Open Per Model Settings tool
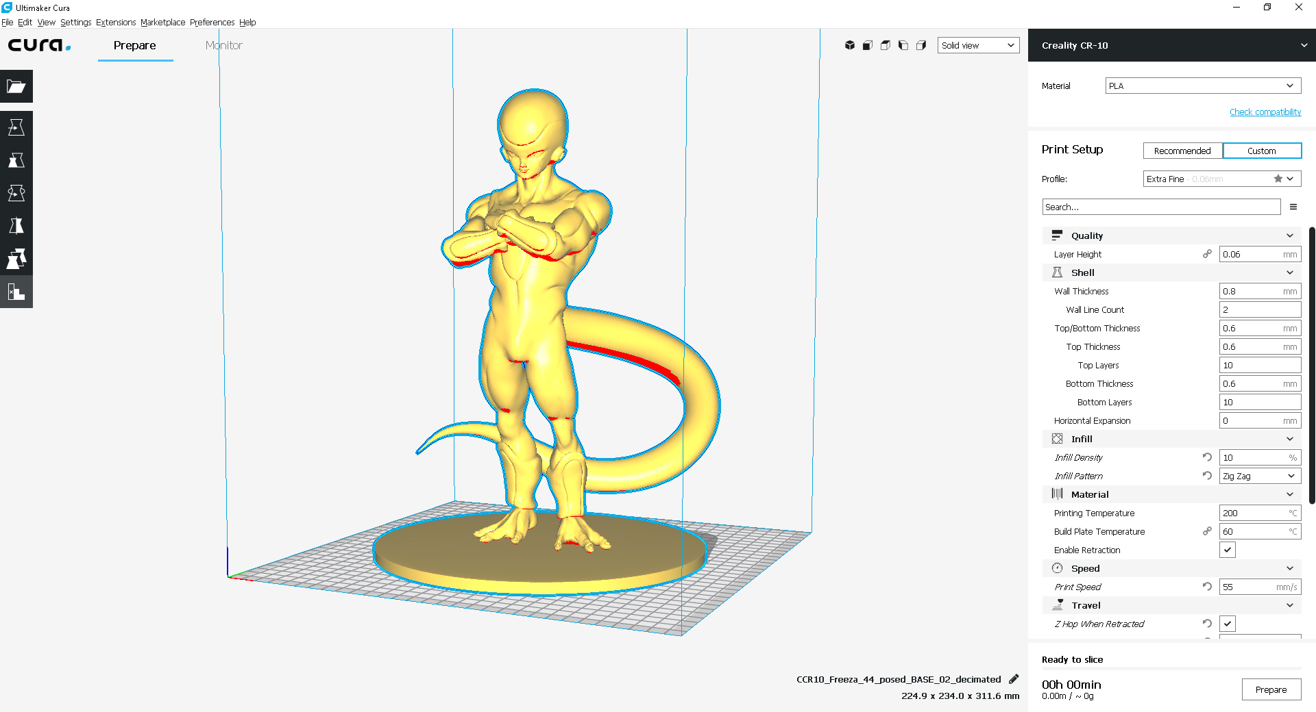1316x712 pixels. (x=16, y=259)
